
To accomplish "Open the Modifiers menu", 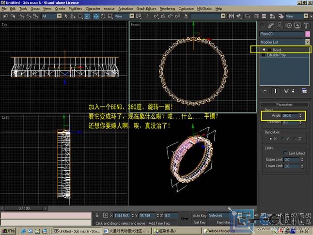I will click(x=75, y=9).
